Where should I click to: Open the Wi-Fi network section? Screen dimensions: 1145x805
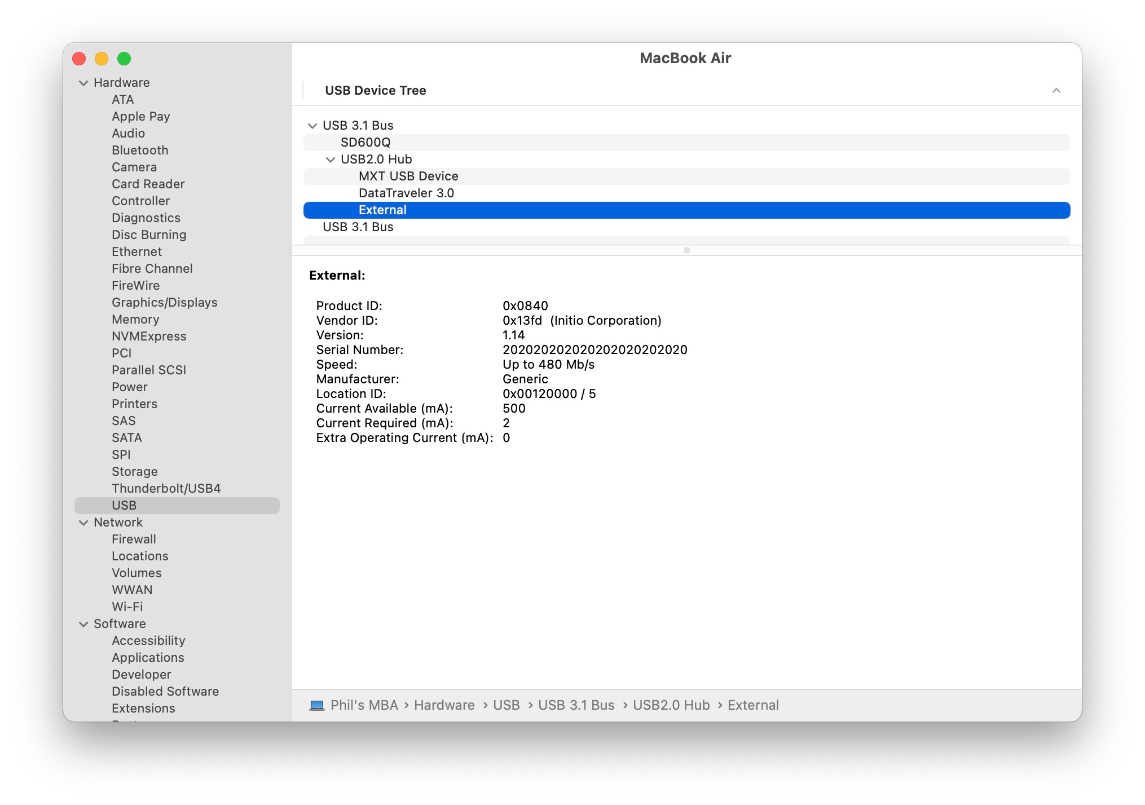coord(127,607)
